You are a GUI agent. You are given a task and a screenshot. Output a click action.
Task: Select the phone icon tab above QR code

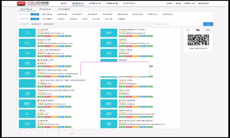(x=188, y=30)
